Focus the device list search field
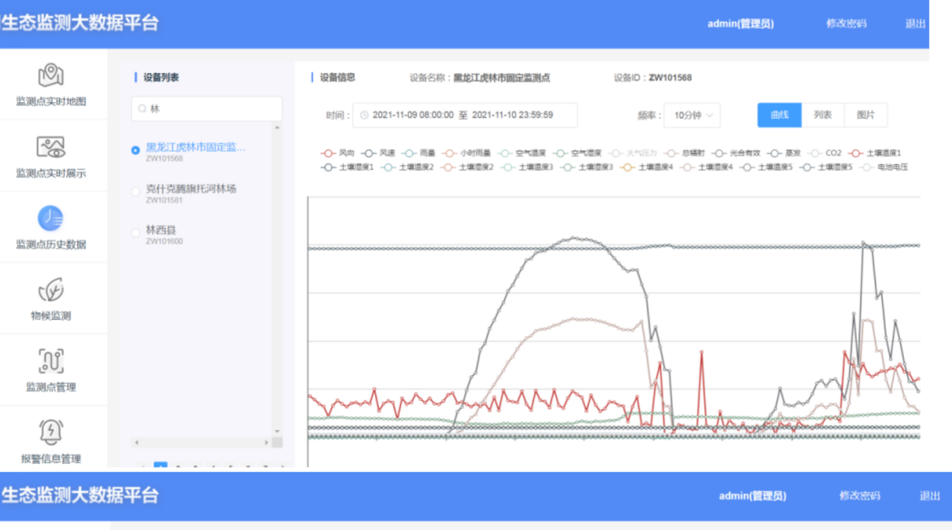Viewport: 952px width, 530px height. pos(207,109)
